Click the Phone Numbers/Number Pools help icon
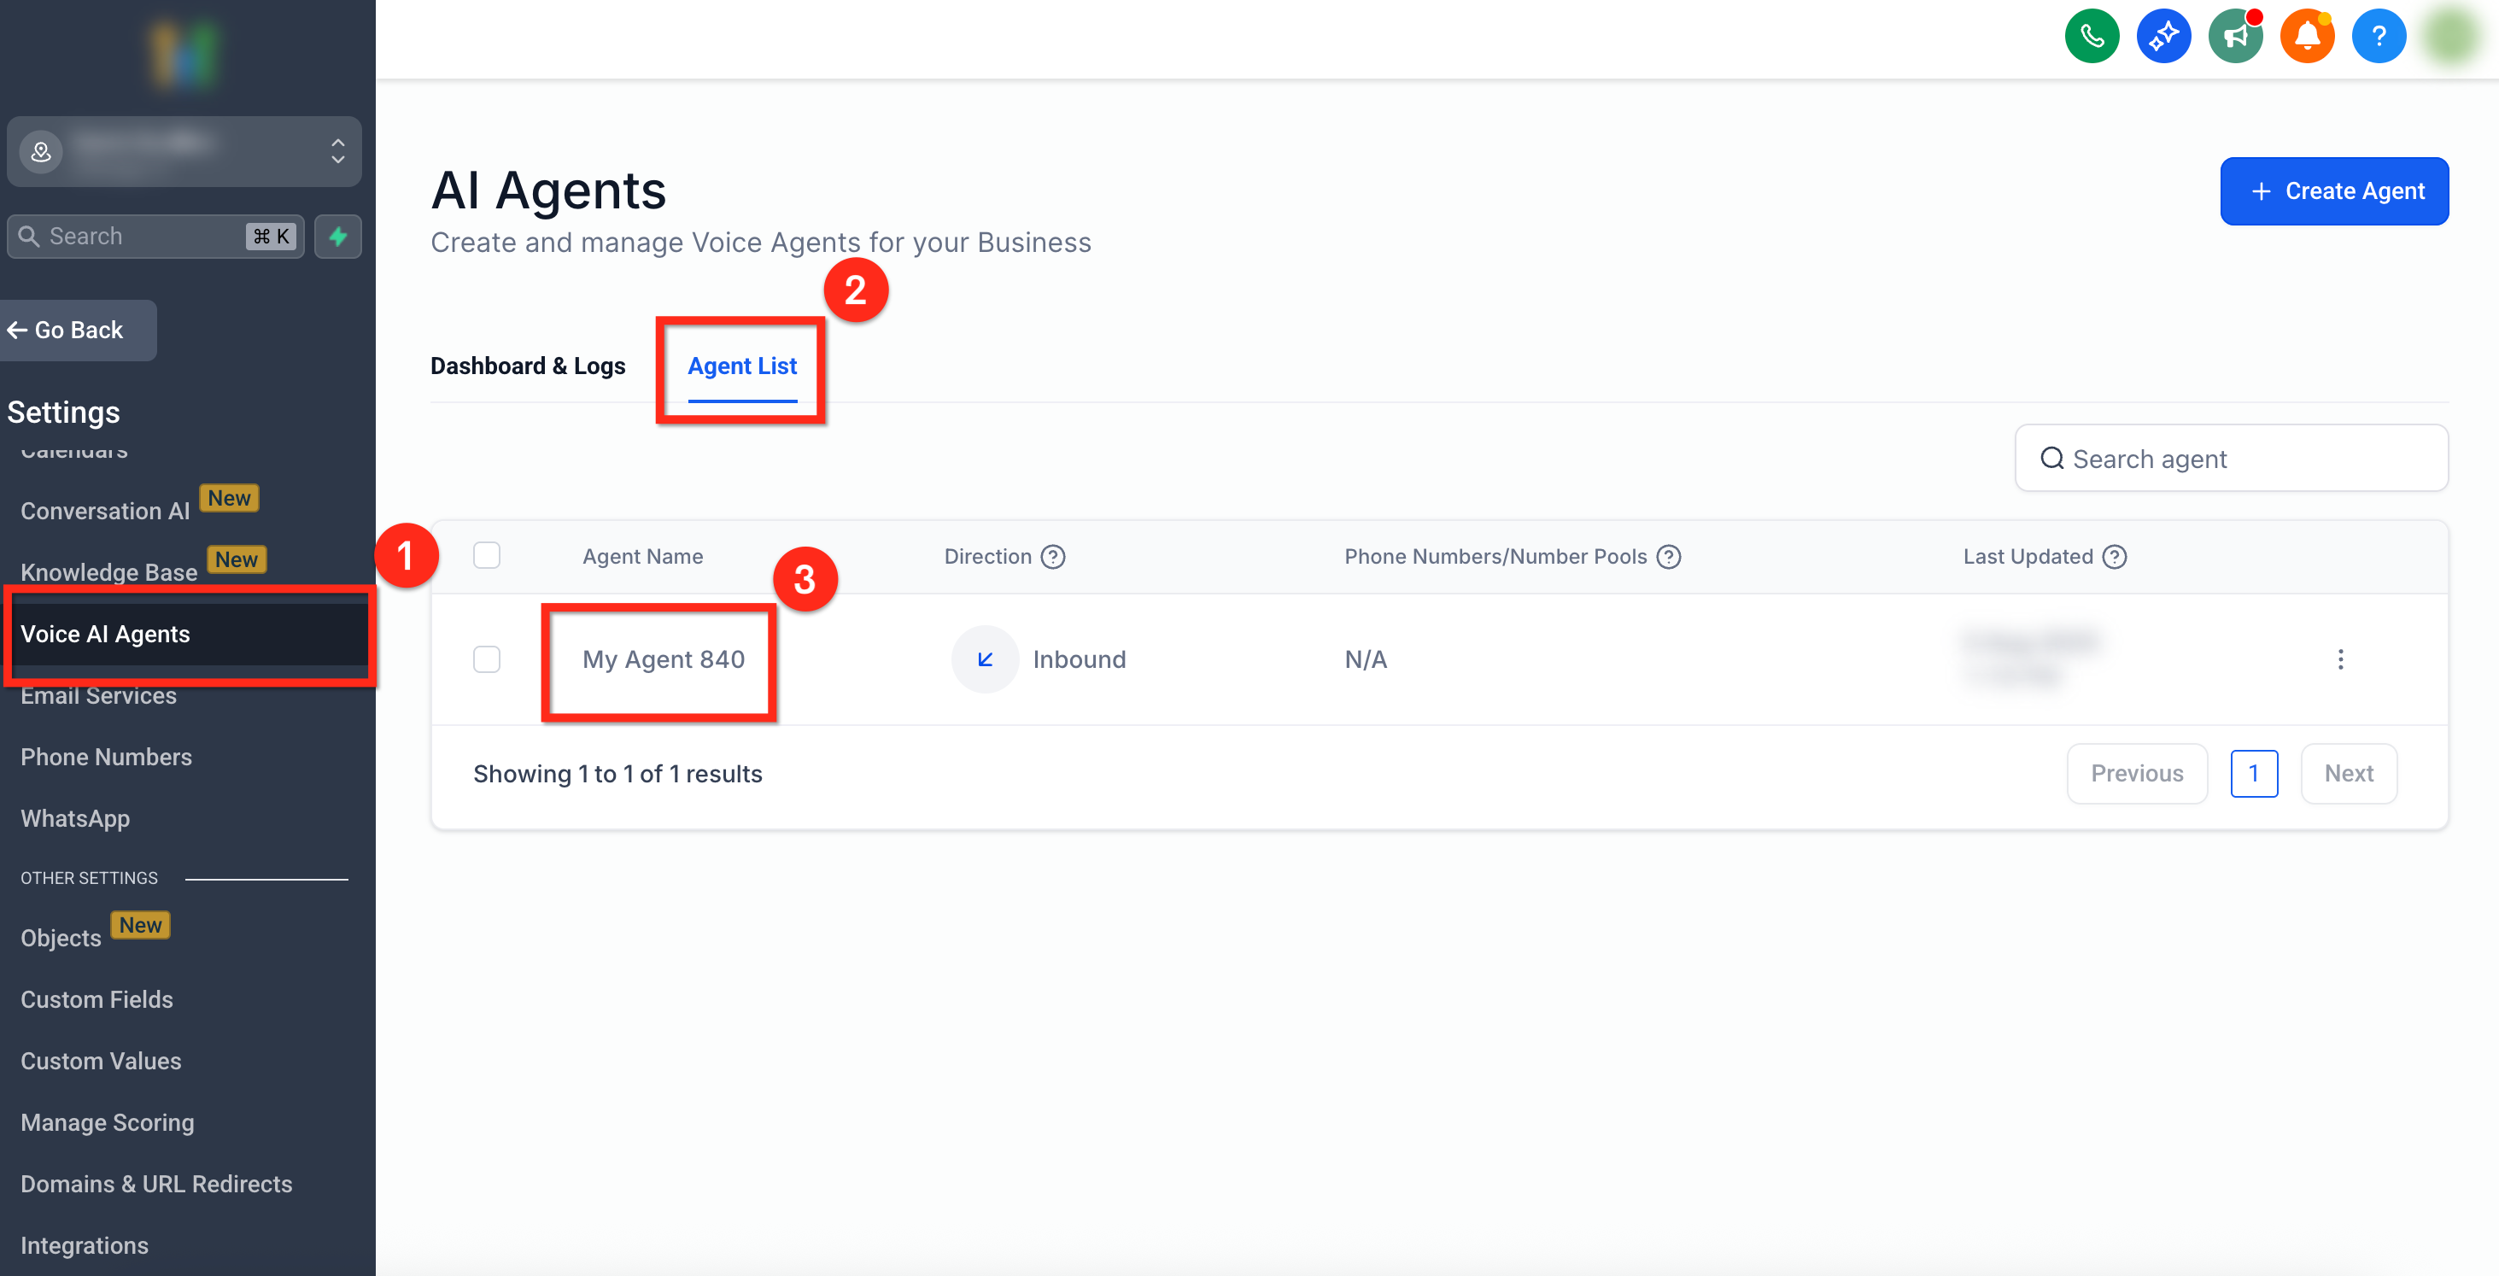The image size is (2499, 1276). click(x=1668, y=556)
